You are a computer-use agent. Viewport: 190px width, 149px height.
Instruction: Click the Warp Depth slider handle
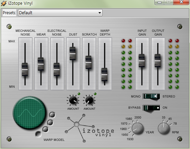click(104, 74)
